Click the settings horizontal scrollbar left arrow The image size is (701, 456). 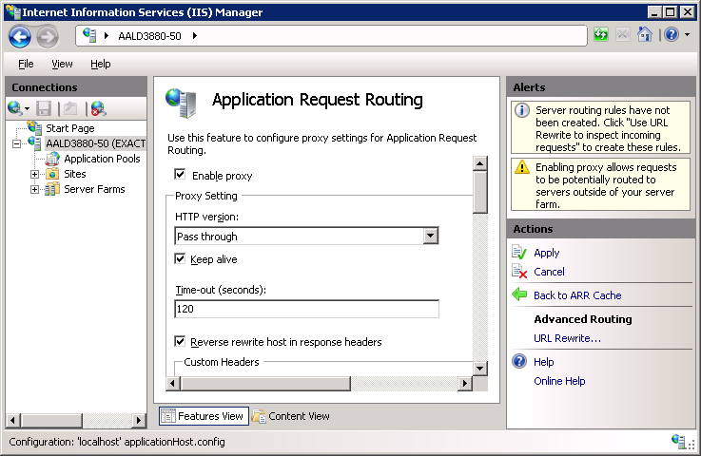[173, 383]
